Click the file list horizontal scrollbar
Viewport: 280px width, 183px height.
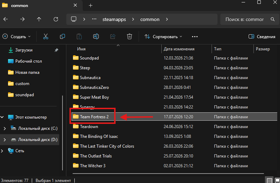[x=168, y=173]
